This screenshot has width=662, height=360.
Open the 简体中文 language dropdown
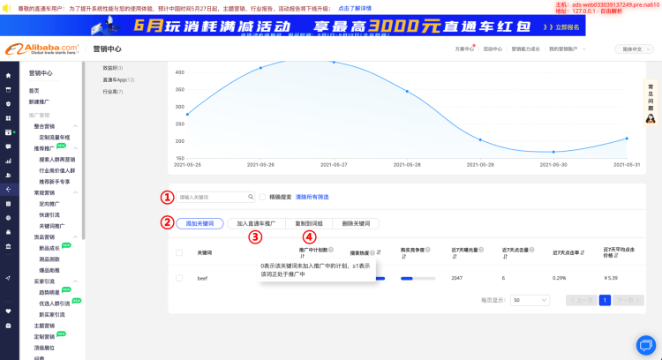coord(635,49)
